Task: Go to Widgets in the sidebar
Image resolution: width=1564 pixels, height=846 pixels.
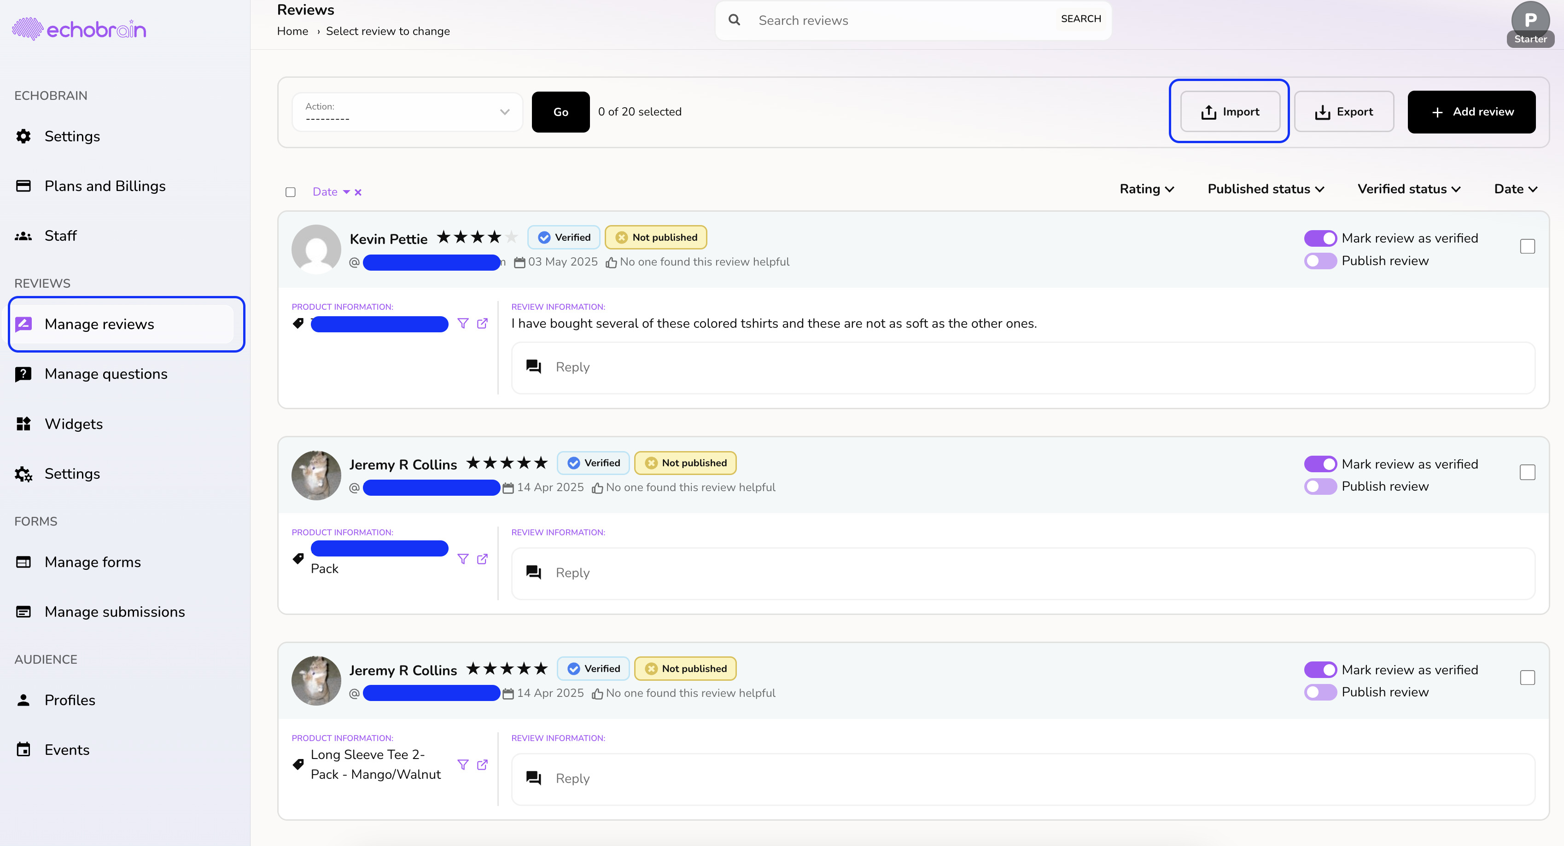Action: [x=74, y=423]
